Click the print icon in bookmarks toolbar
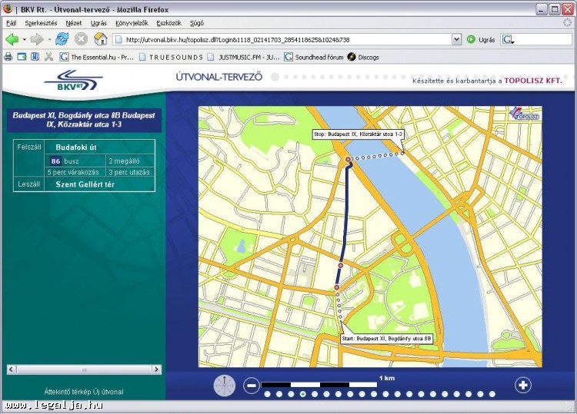The width and height of the screenshot is (577, 414). (x=8, y=57)
